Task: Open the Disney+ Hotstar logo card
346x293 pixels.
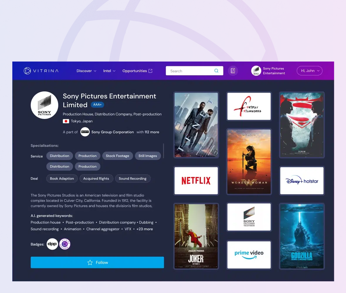Action: tap(302, 180)
